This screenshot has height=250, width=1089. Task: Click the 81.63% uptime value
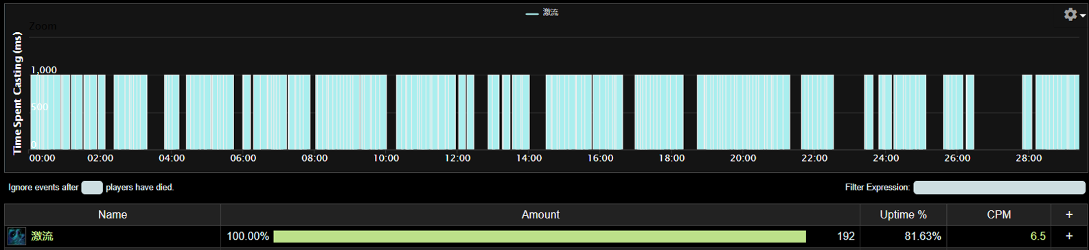(x=922, y=236)
